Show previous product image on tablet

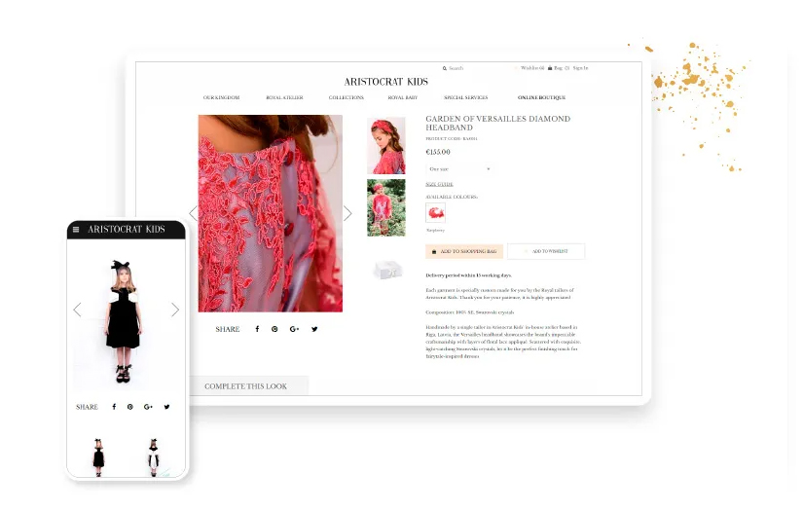(193, 213)
